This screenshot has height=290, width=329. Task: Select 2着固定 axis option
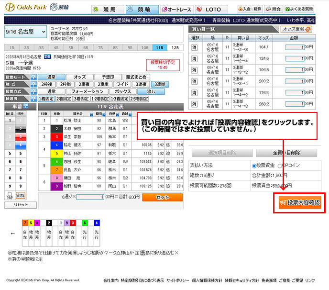[64, 99]
